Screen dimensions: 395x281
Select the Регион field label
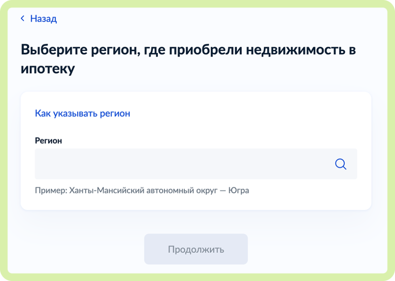(x=48, y=140)
